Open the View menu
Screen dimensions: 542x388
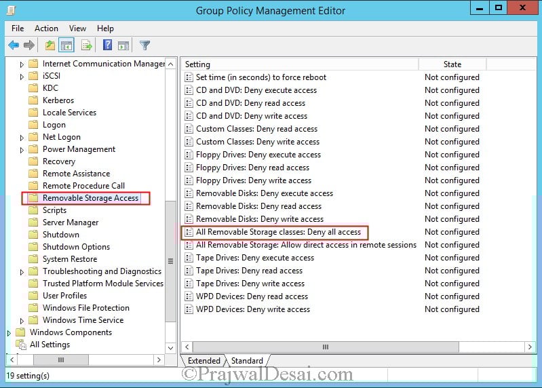coord(77,28)
